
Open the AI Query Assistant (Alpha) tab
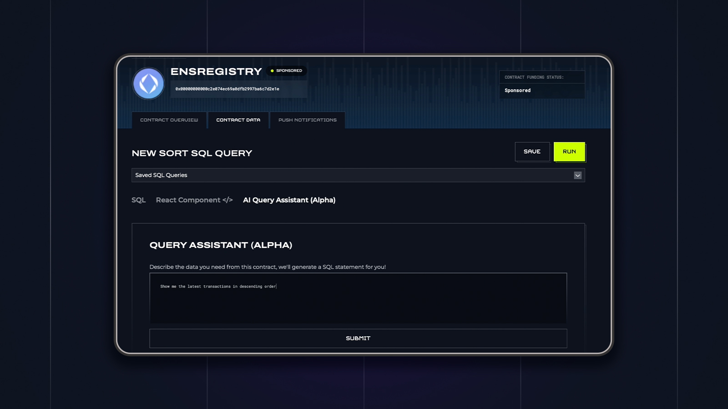pos(289,200)
